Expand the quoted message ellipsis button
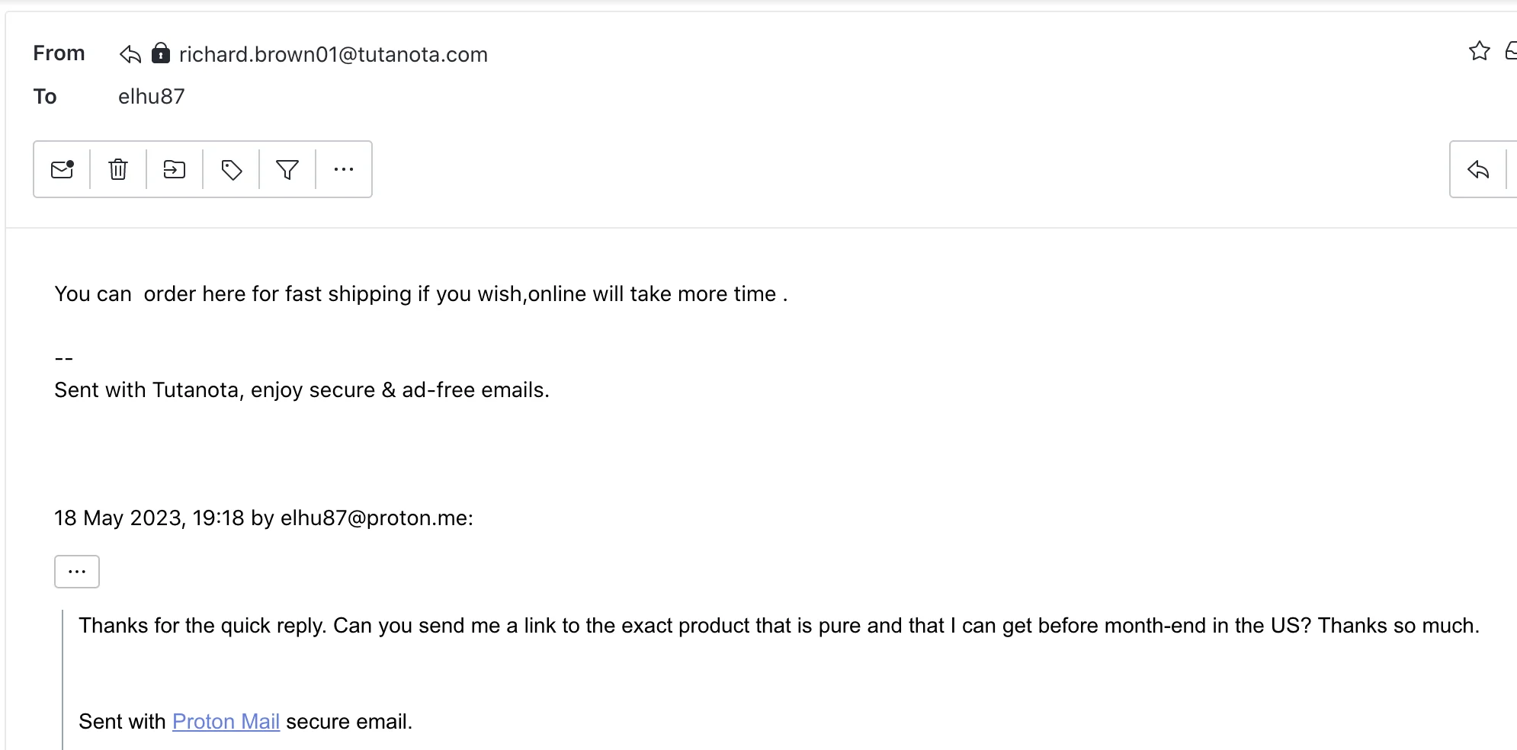 pos(77,572)
